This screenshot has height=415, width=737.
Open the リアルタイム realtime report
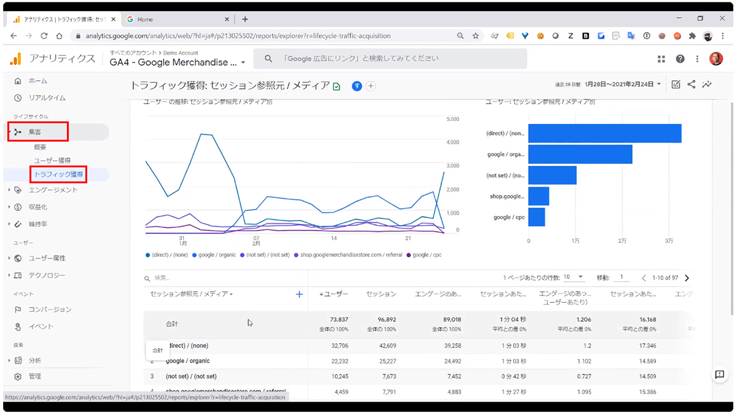[x=47, y=98]
